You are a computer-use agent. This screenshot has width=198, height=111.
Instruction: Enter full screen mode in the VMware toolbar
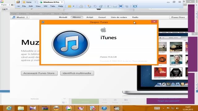tap(121, 6)
